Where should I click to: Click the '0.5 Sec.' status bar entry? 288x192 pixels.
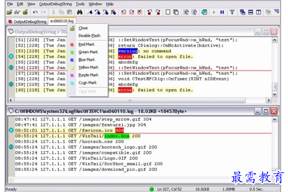point(256,189)
